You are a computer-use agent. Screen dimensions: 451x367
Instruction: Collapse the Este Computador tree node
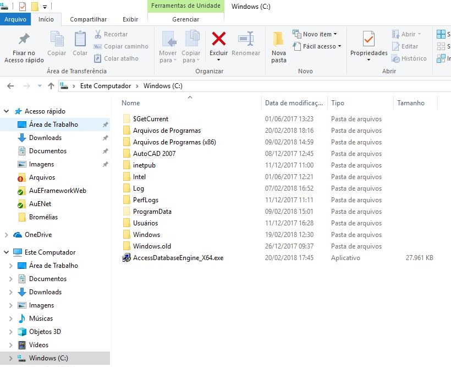coord(7,252)
